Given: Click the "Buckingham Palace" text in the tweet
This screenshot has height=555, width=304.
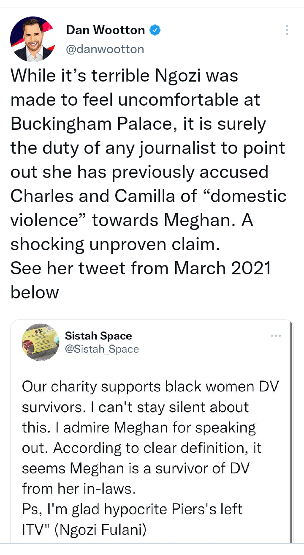Looking at the screenshot, I should (x=90, y=124).
